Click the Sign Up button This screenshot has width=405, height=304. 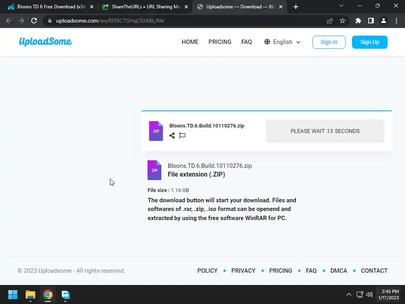pos(370,42)
